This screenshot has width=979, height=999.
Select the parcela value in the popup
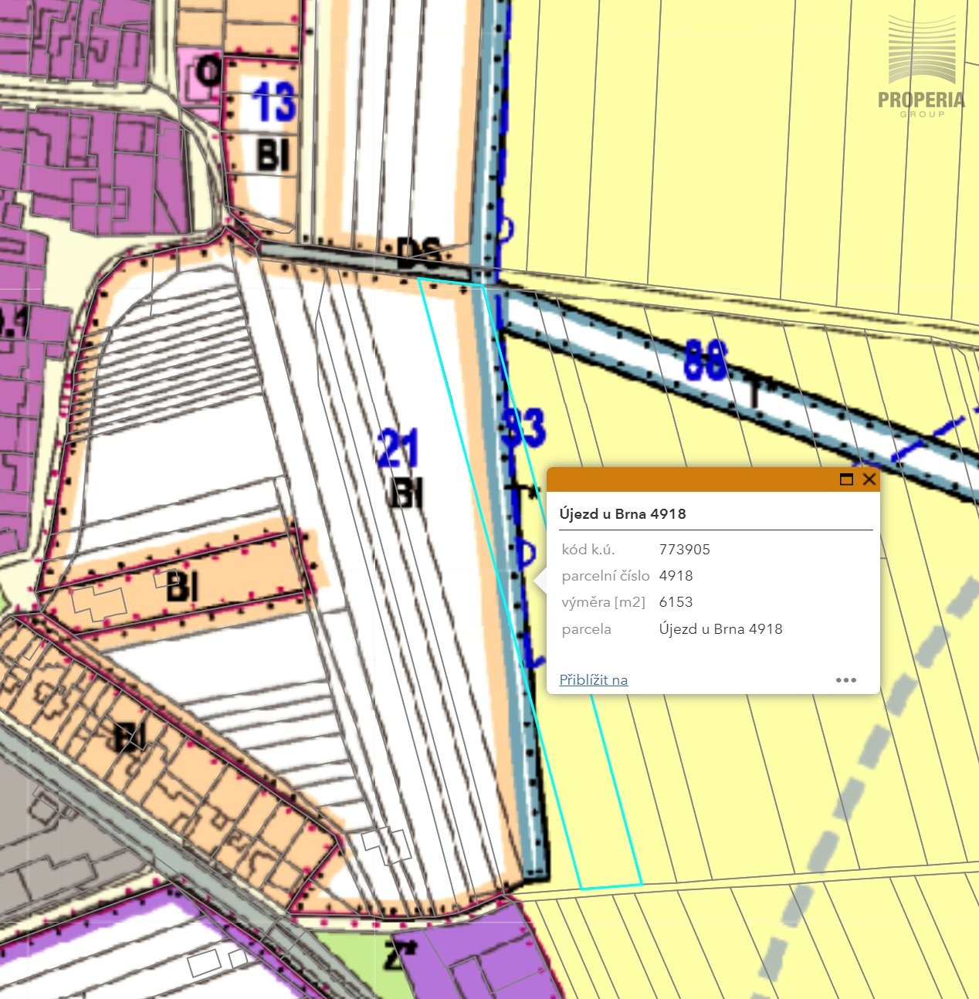pyautogui.click(x=720, y=629)
